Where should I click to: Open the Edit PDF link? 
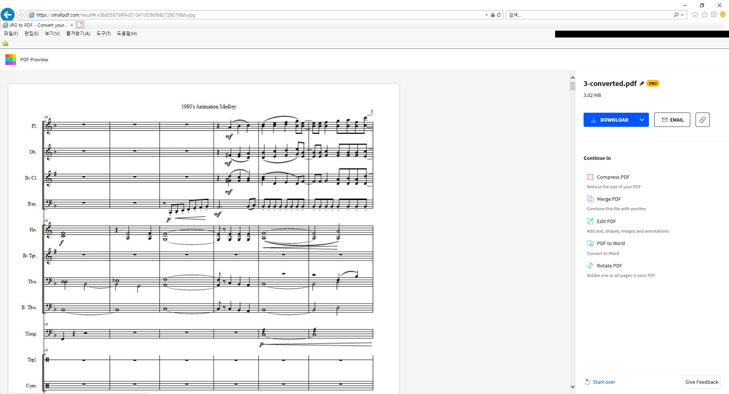click(606, 221)
